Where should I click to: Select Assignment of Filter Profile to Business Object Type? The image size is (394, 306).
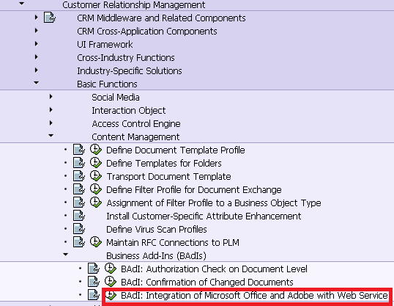[214, 203]
